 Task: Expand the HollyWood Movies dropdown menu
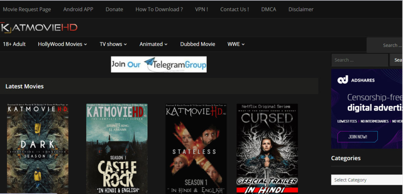pyautogui.click(x=63, y=44)
